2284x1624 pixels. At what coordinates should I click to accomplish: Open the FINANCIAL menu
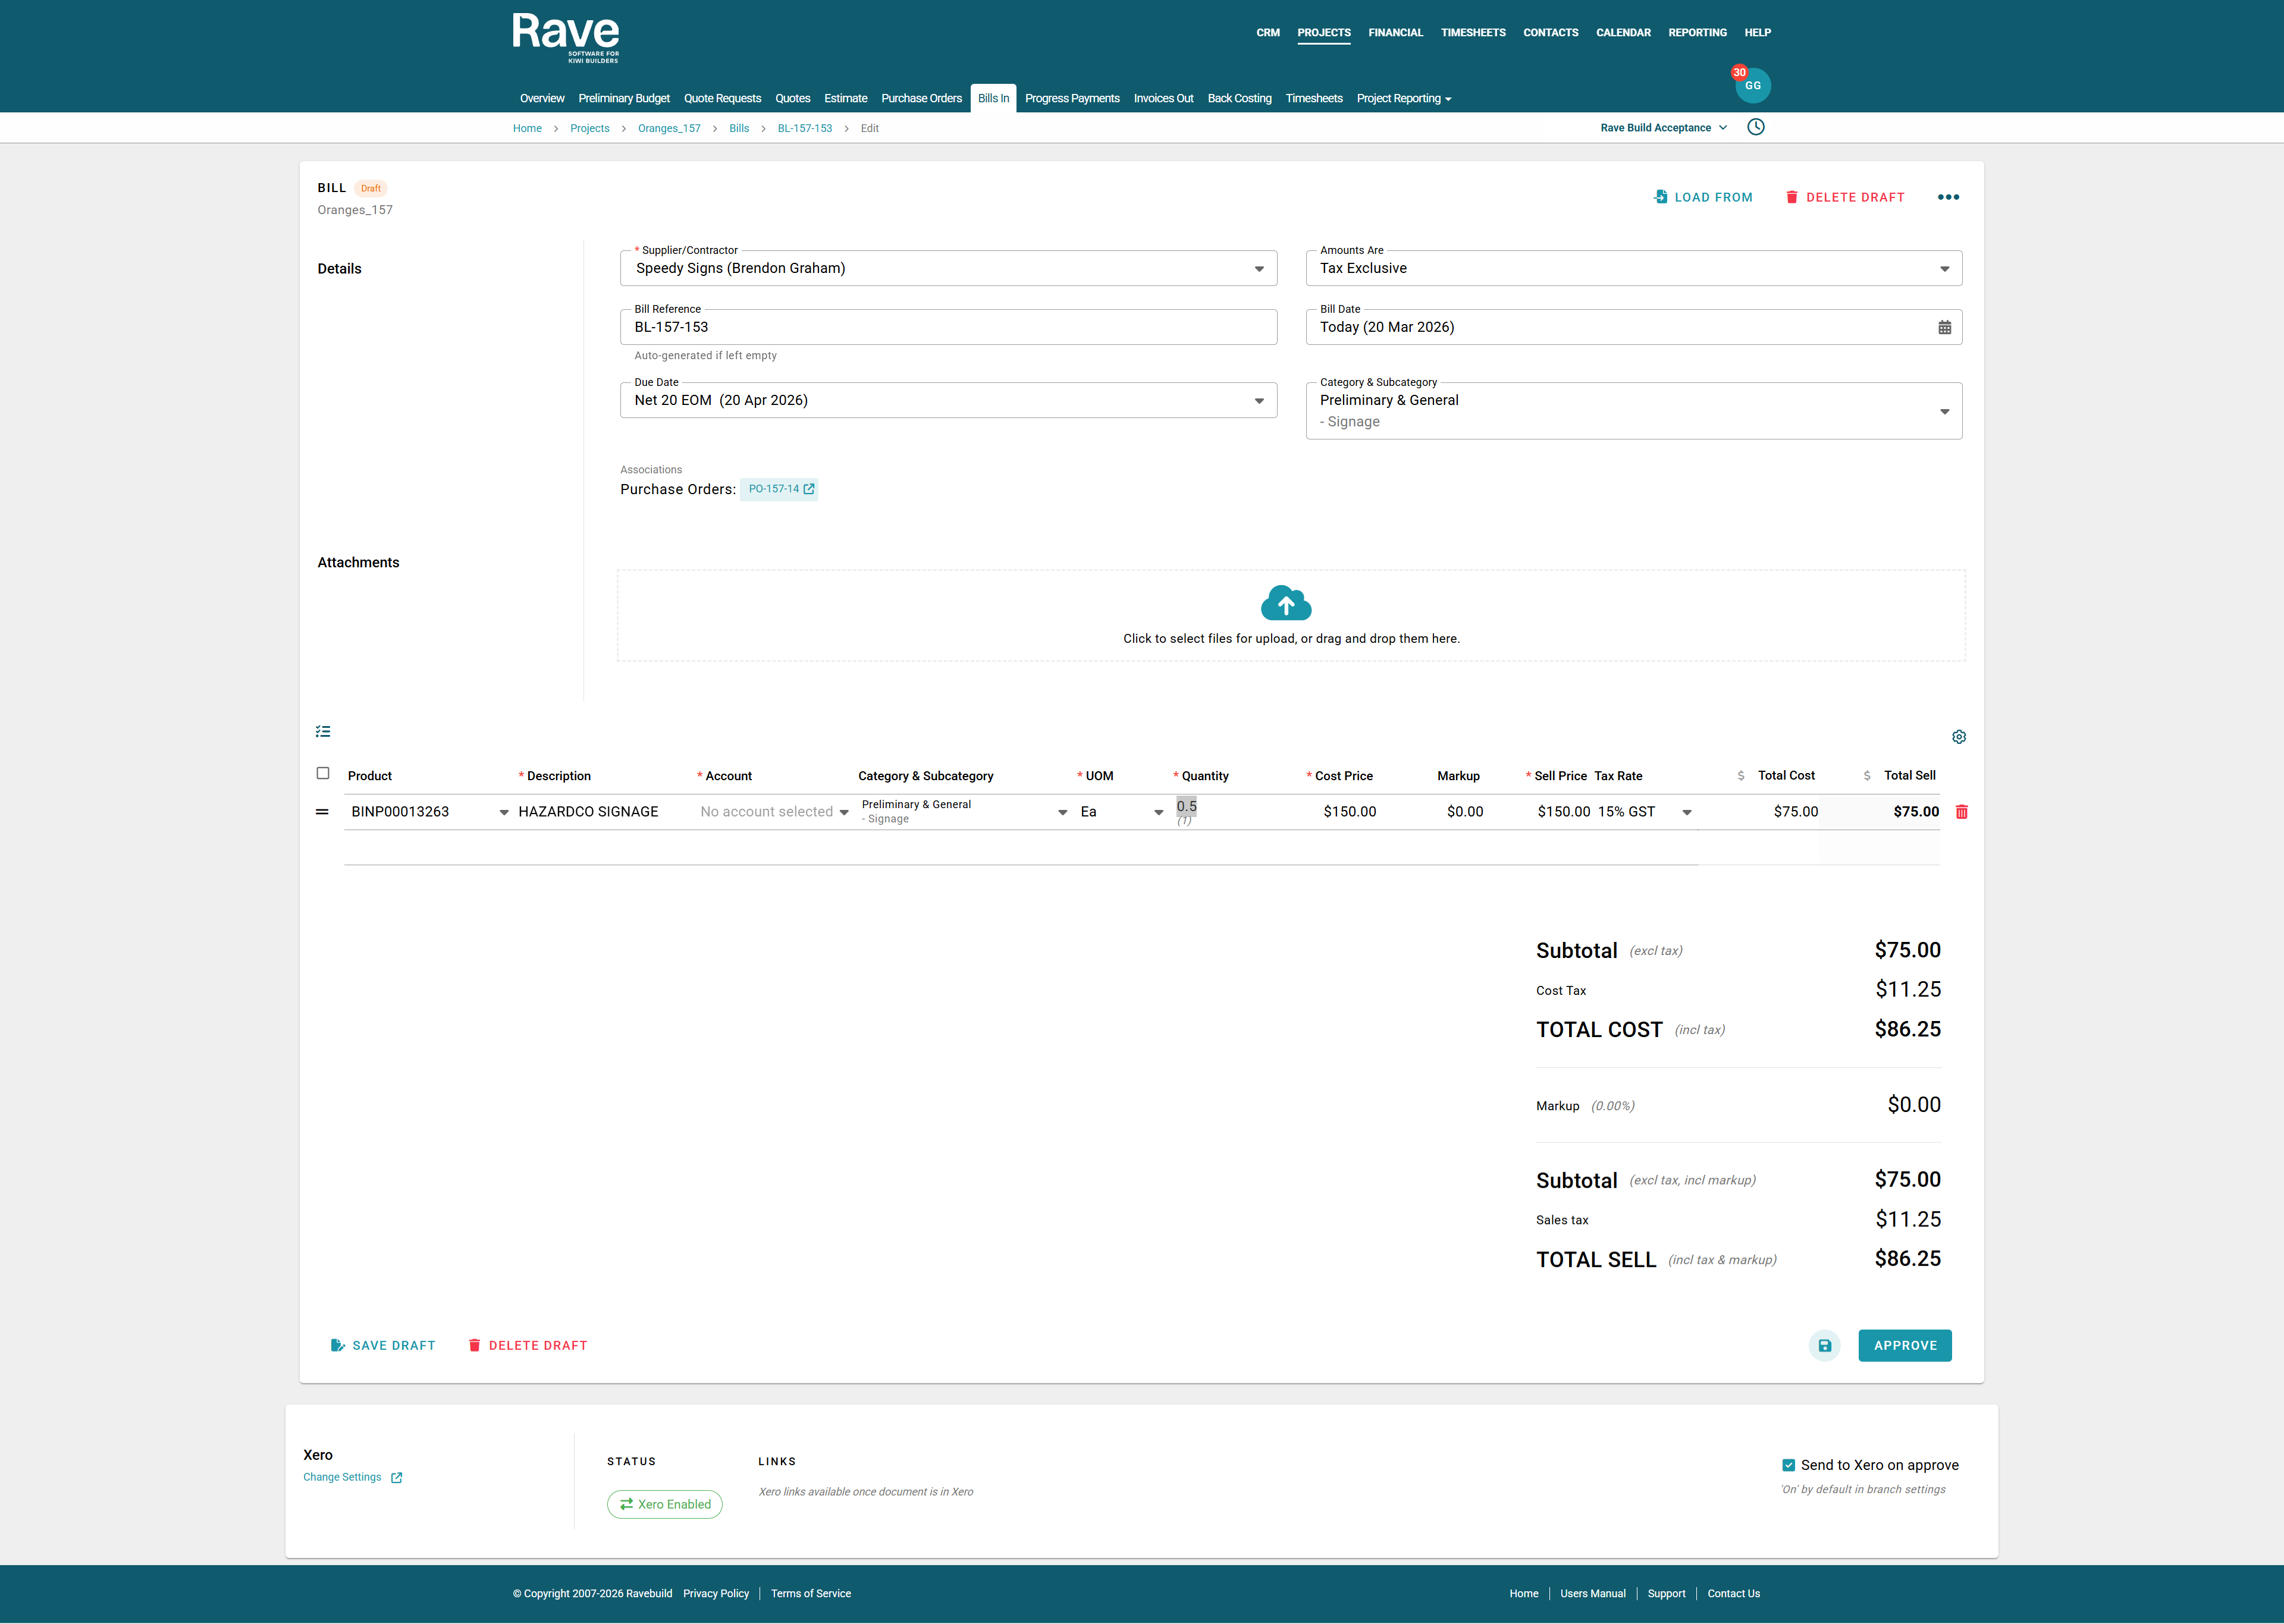pyautogui.click(x=1395, y=32)
